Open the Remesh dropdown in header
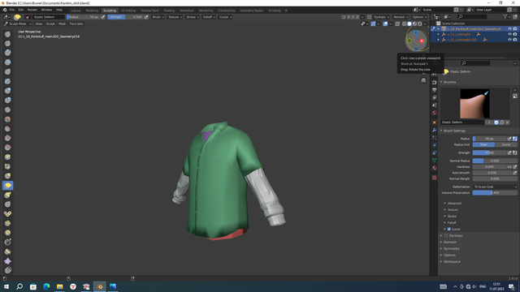 401,17
